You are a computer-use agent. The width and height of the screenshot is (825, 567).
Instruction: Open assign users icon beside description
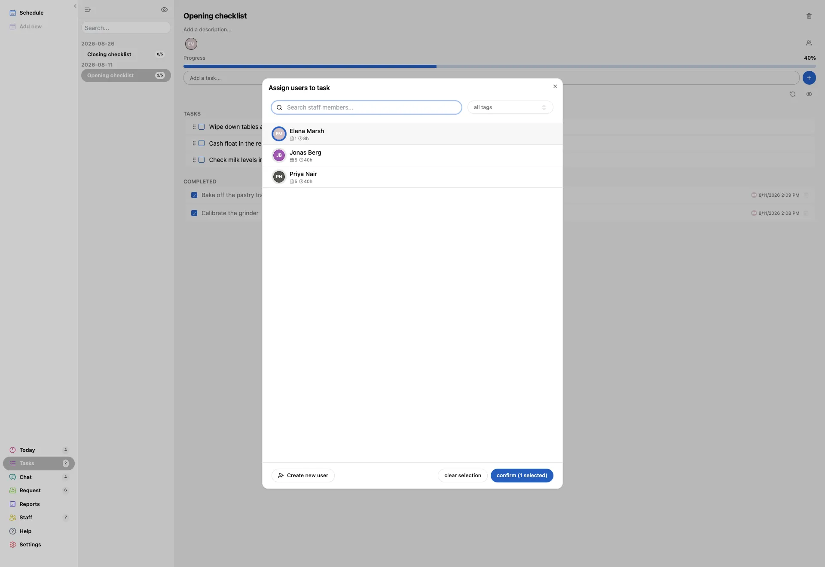point(809,43)
